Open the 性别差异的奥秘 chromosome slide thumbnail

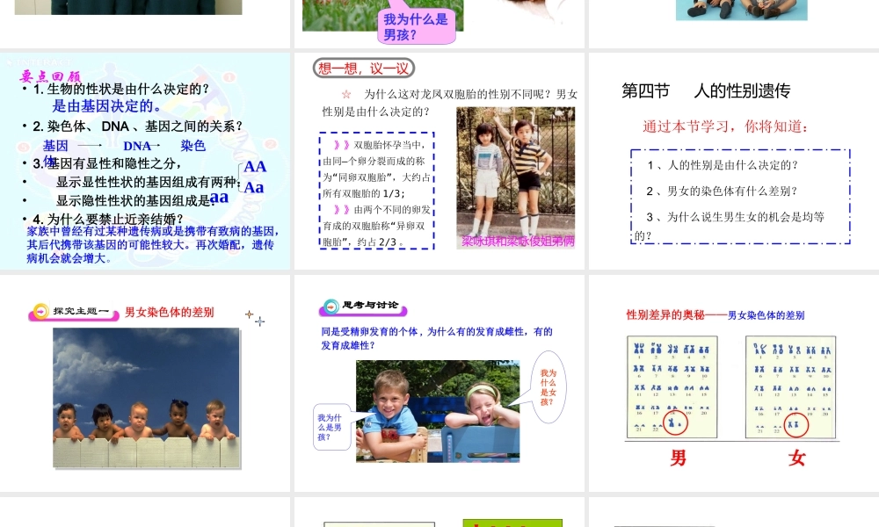(x=734, y=383)
